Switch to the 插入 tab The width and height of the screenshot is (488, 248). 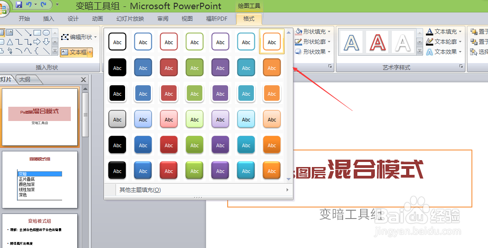(48, 19)
